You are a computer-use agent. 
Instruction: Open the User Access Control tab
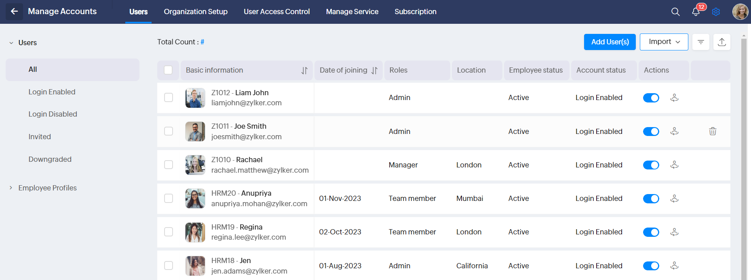(276, 12)
